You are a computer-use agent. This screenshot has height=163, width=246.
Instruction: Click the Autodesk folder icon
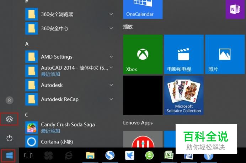(32, 85)
